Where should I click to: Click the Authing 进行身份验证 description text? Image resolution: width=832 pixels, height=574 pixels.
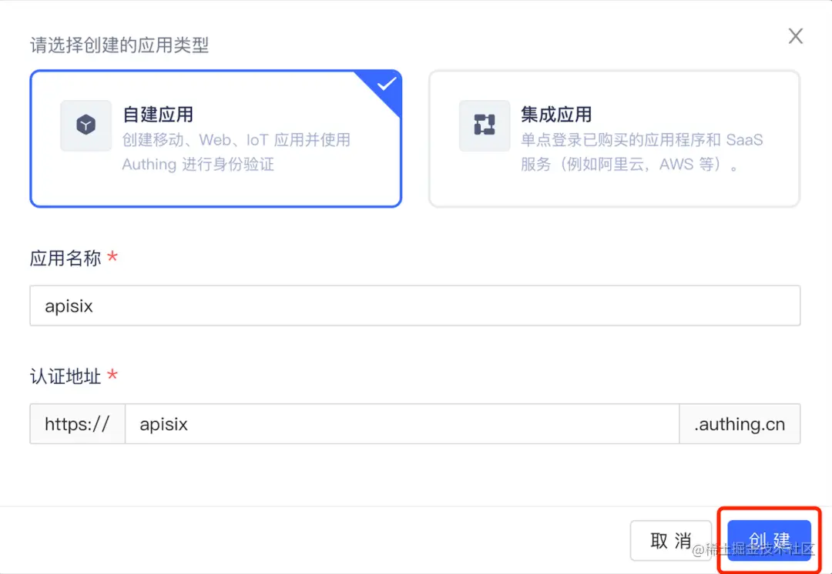pyautogui.click(x=198, y=164)
